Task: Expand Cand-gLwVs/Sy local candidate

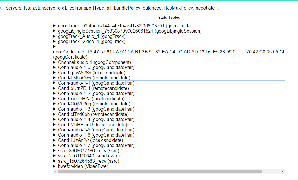Action: (54, 73)
